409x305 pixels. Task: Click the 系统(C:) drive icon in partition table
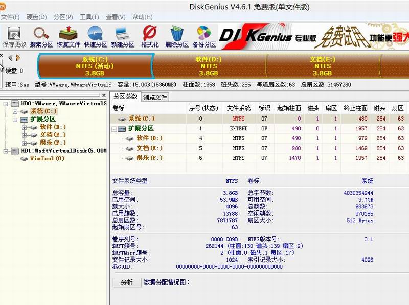tap(122, 119)
